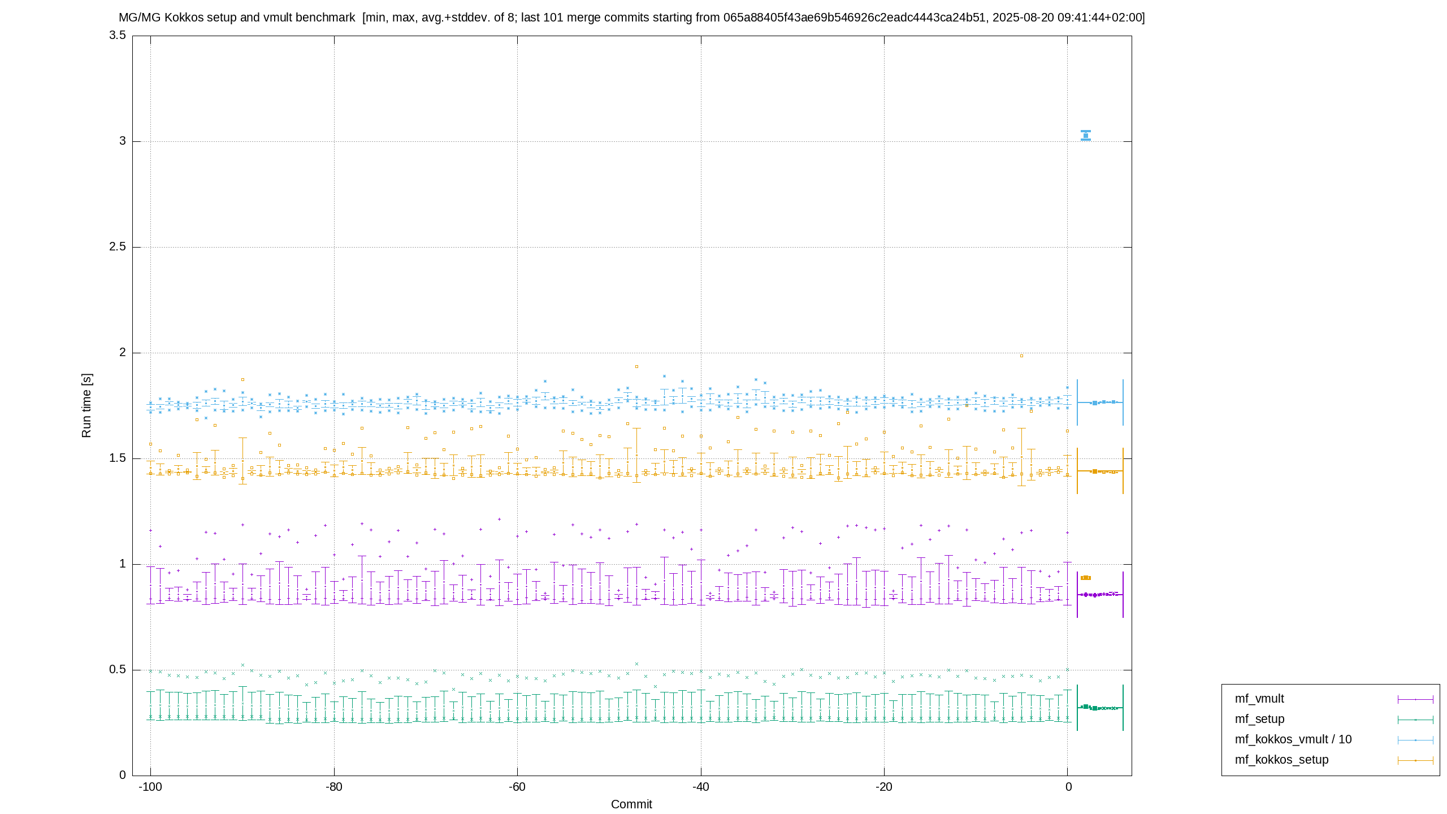Click the purple summary error bar at right

(x=1099, y=595)
